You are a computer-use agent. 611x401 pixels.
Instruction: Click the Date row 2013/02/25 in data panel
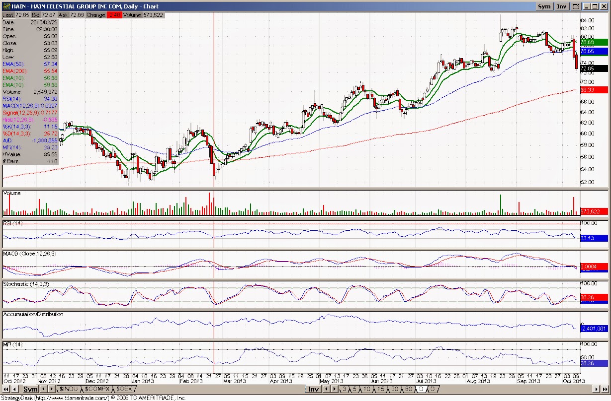[x=30, y=22]
